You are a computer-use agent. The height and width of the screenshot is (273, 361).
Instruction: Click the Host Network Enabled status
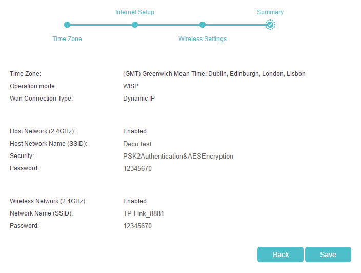tap(135, 131)
